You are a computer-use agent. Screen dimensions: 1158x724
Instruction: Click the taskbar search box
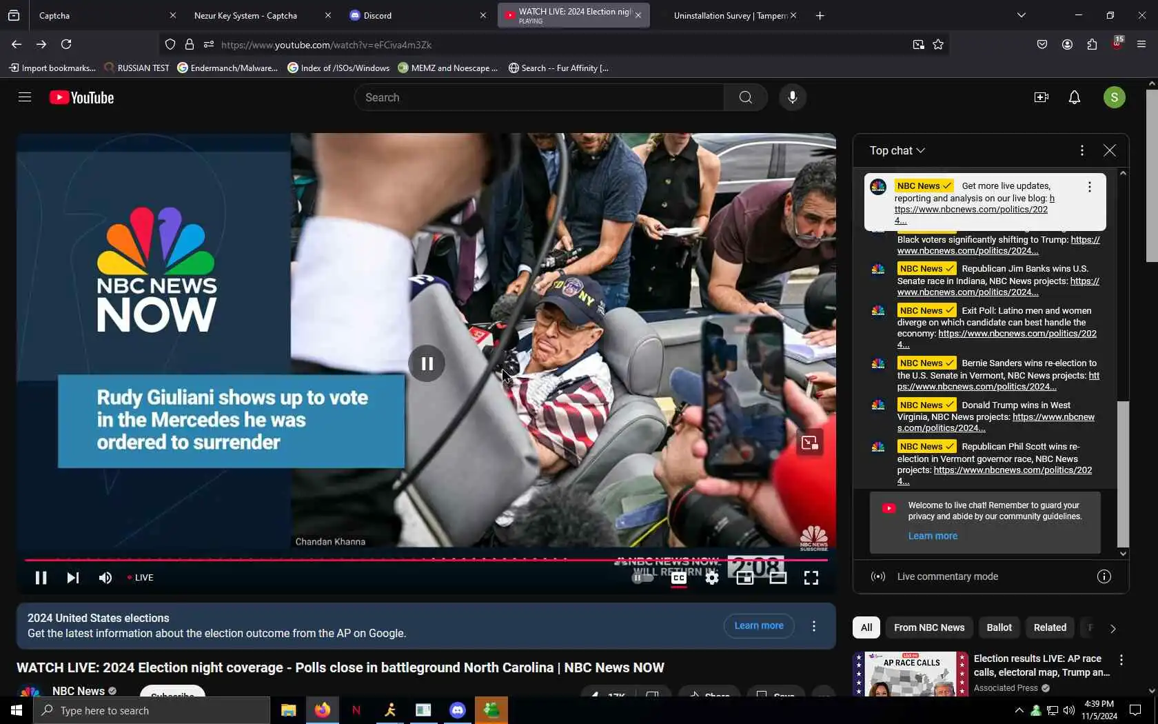coord(152,710)
